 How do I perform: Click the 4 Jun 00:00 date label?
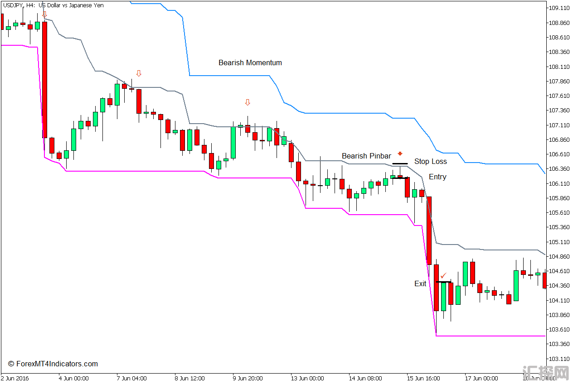(73, 379)
